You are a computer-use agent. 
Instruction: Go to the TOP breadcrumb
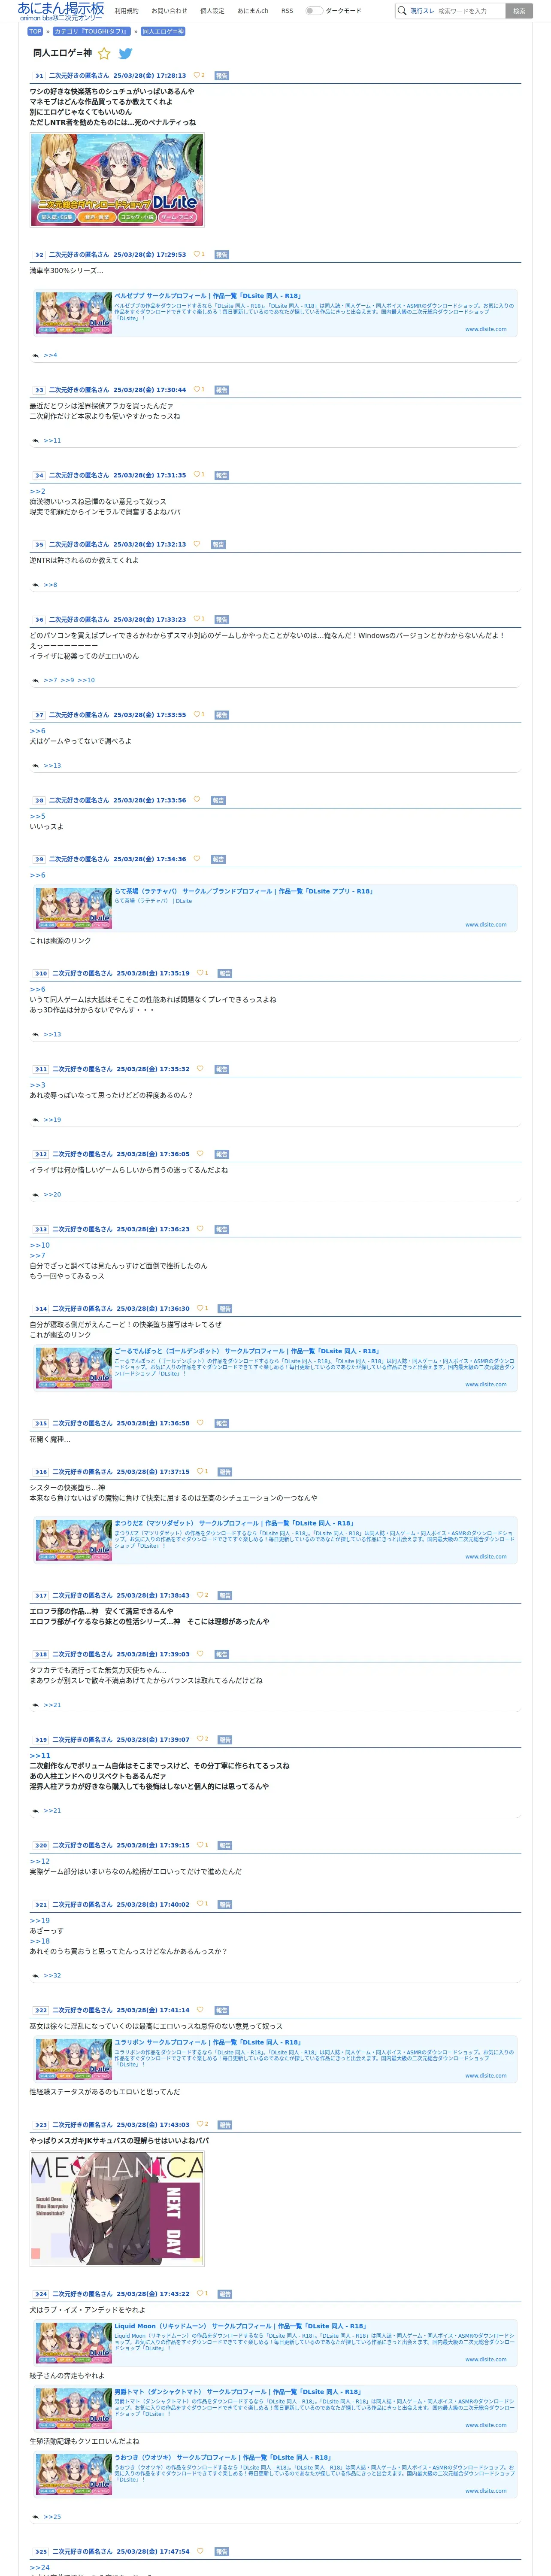(x=35, y=31)
